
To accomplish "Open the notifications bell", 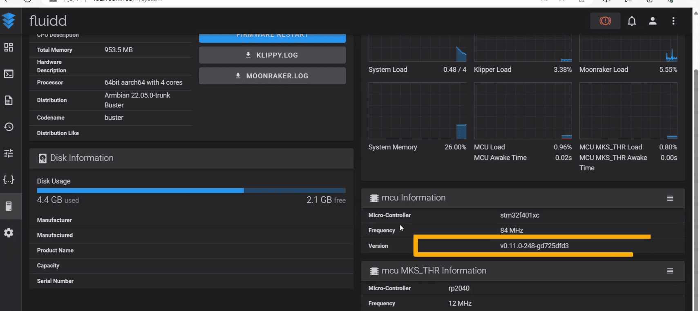I will pos(632,21).
